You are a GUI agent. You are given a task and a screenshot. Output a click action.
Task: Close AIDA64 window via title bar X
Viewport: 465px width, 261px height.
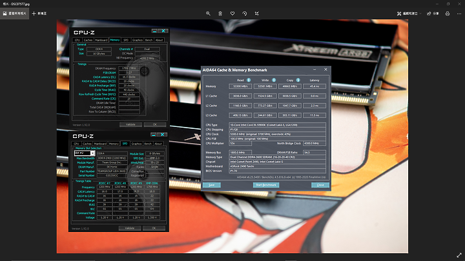pos(325,70)
